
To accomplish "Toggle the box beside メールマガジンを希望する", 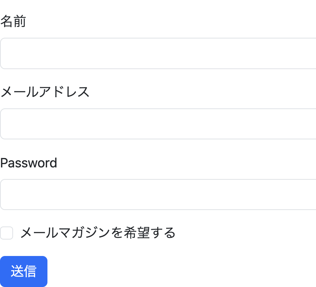I will (7, 233).
